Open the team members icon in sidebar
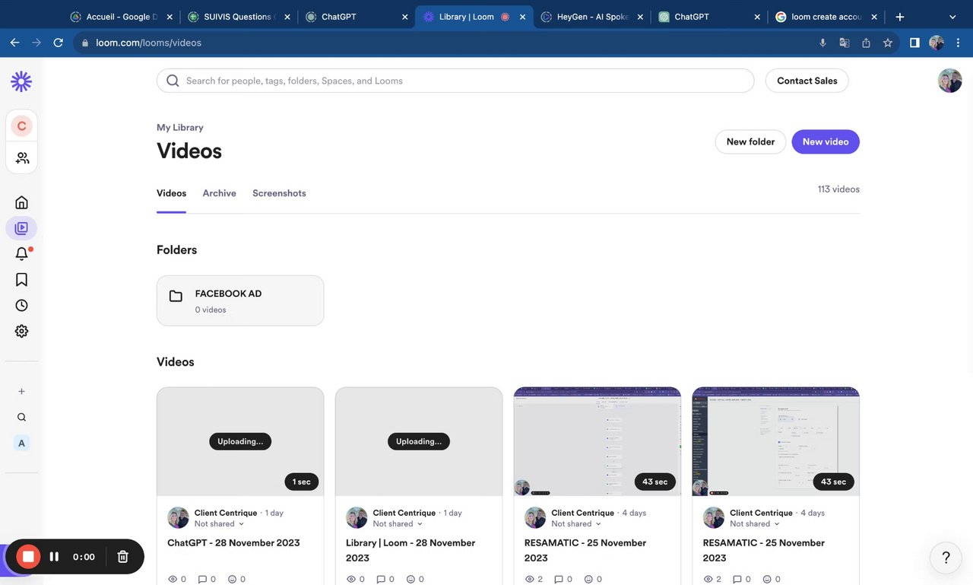The image size is (973, 585). [x=22, y=157]
